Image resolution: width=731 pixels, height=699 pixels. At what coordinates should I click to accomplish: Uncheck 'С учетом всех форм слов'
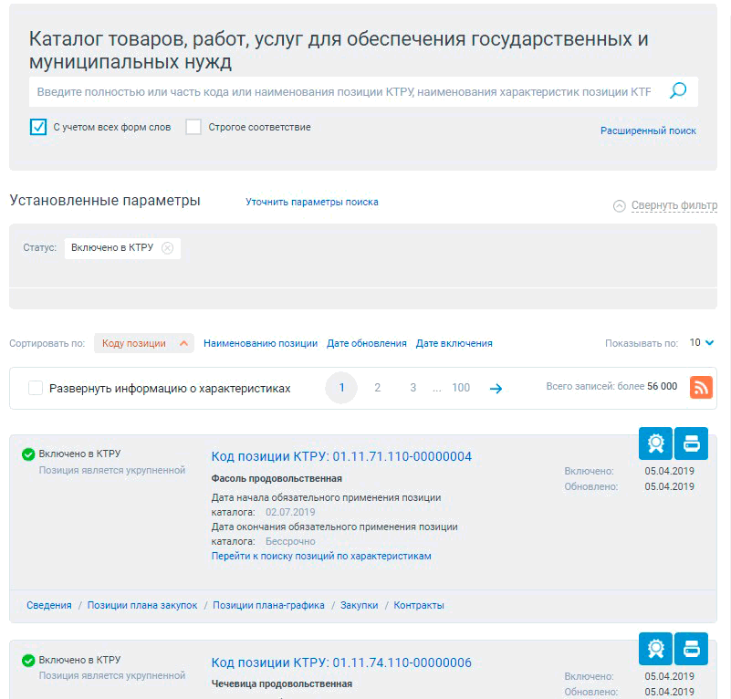pos(38,127)
